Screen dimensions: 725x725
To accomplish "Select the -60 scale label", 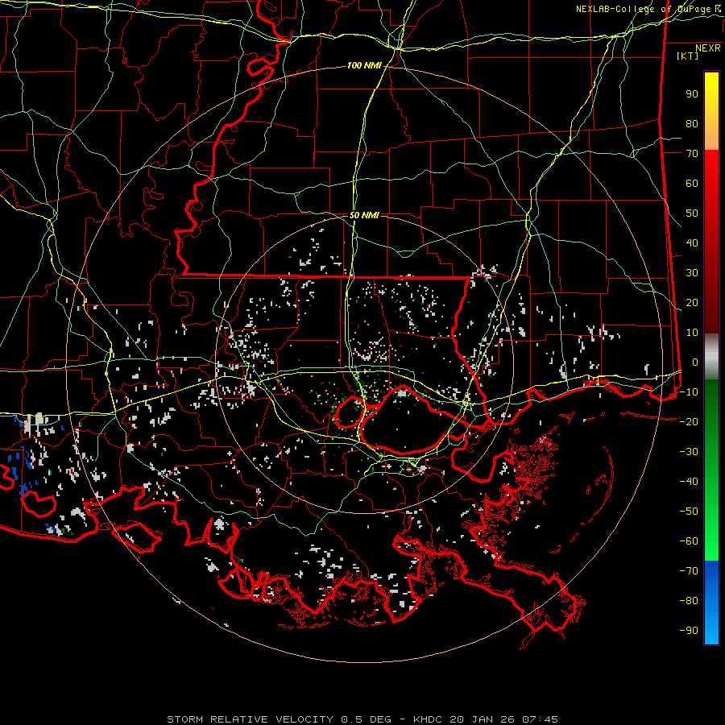I will pyautogui.click(x=689, y=541).
